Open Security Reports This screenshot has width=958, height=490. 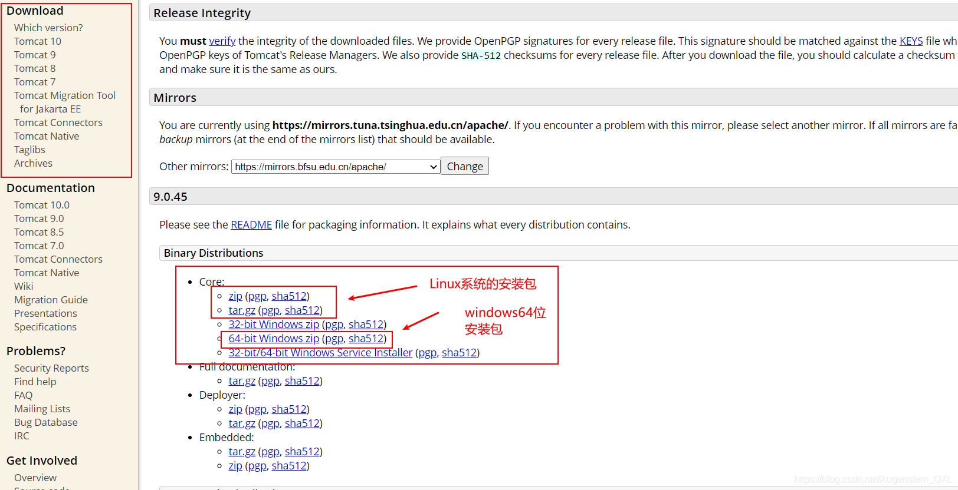(51, 368)
